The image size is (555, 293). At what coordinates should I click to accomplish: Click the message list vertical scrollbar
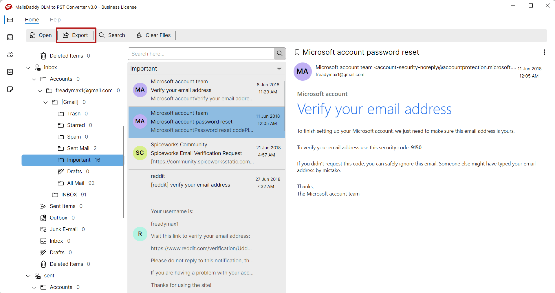[x=285, y=106]
